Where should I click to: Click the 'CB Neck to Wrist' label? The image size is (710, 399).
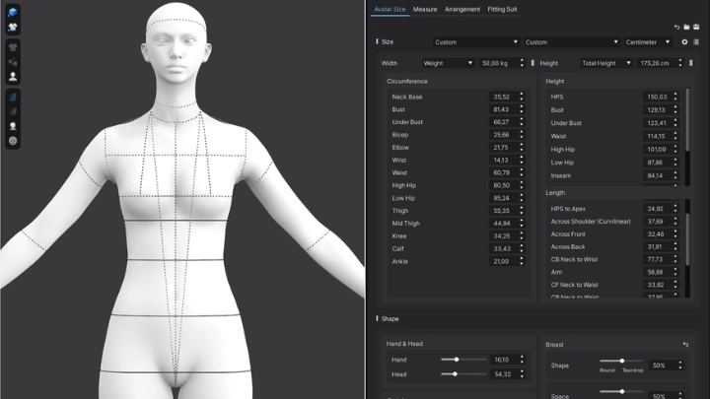(574, 260)
